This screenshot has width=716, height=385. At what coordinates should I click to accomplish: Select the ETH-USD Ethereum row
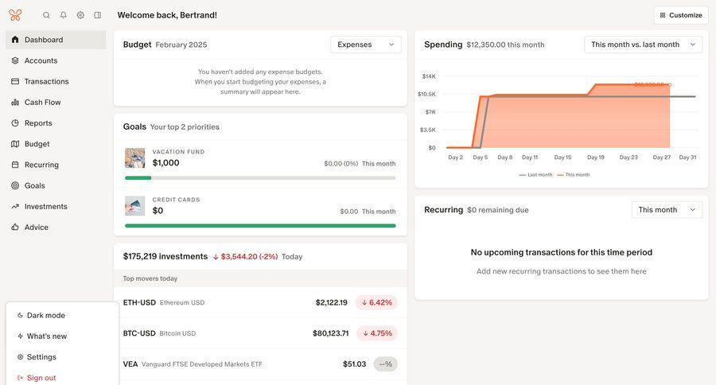pyautogui.click(x=260, y=302)
